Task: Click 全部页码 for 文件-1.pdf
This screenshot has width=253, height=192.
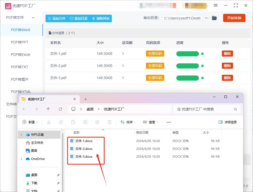Action: (x=155, y=54)
